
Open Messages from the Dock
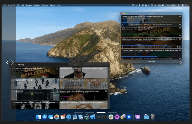point(51,117)
